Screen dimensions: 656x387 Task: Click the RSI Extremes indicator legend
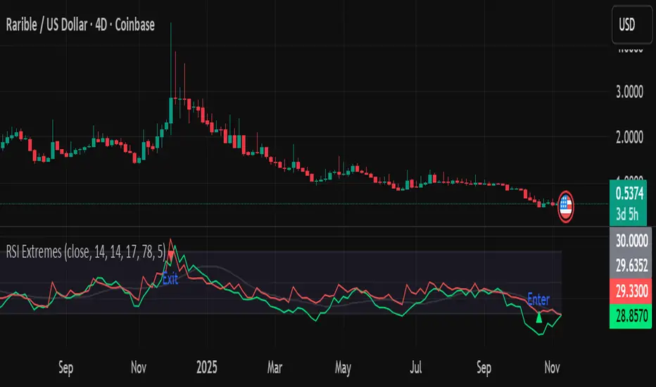click(x=86, y=252)
